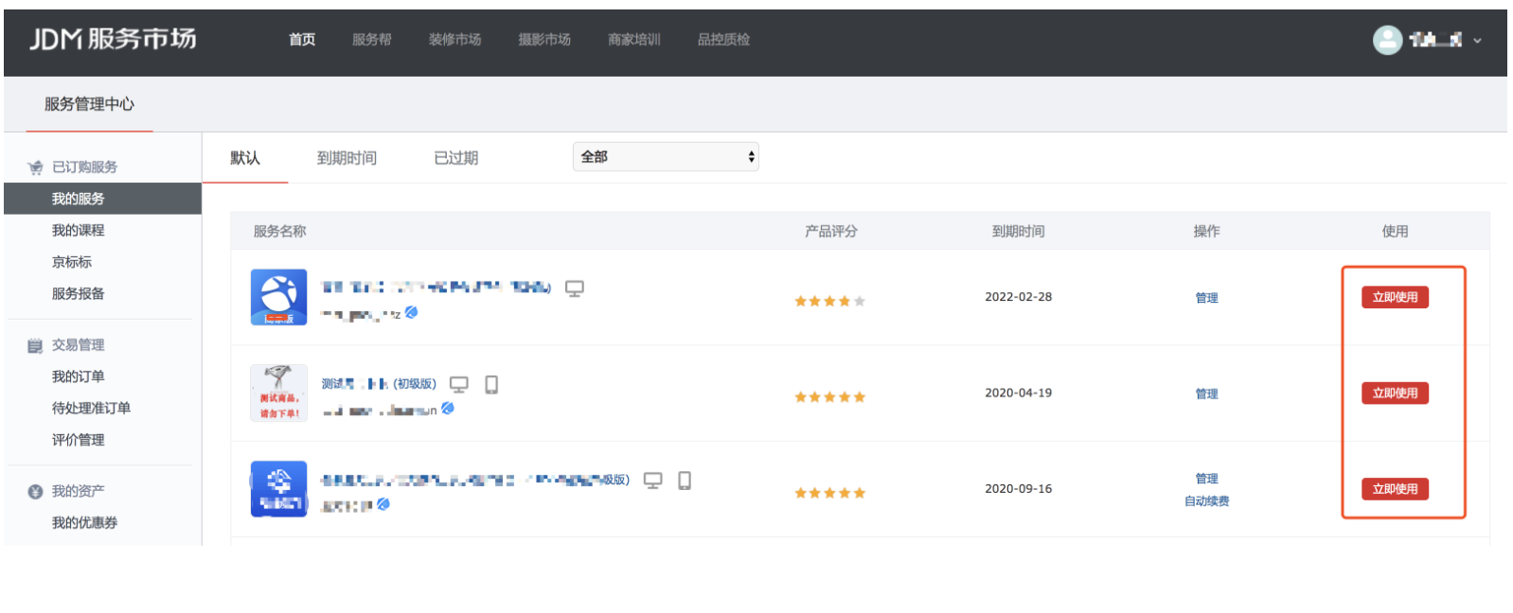The width and height of the screenshot is (1513, 613).
Task: Click the user avatar icon in header
Action: tap(1387, 40)
